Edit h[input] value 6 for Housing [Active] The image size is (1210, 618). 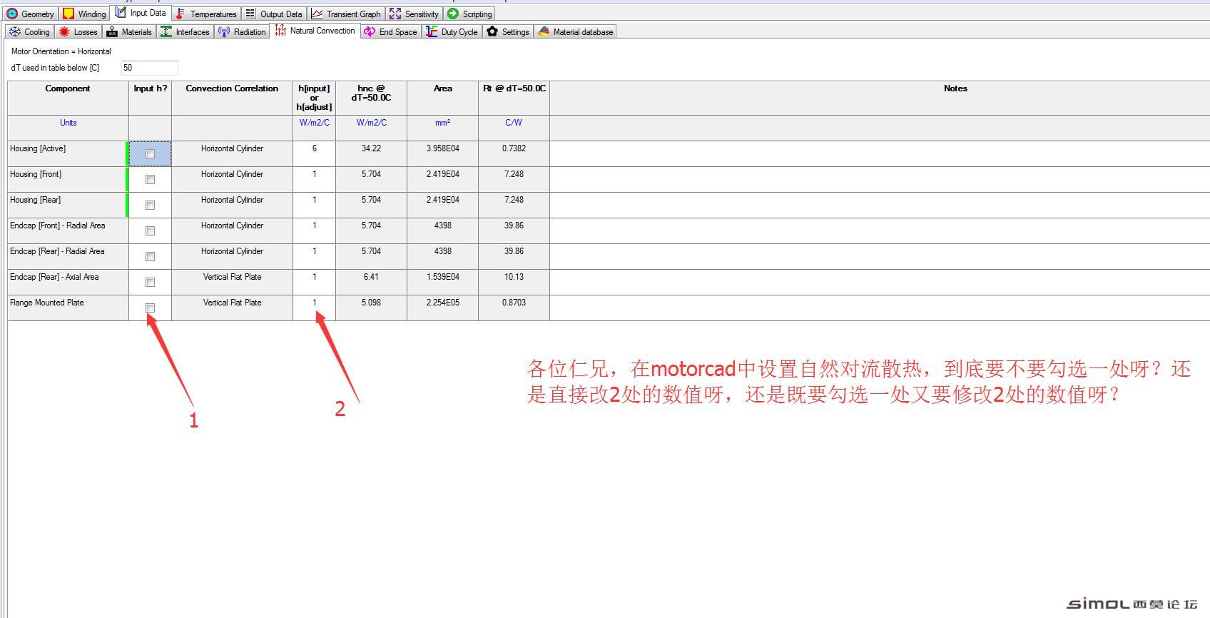[314, 153]
